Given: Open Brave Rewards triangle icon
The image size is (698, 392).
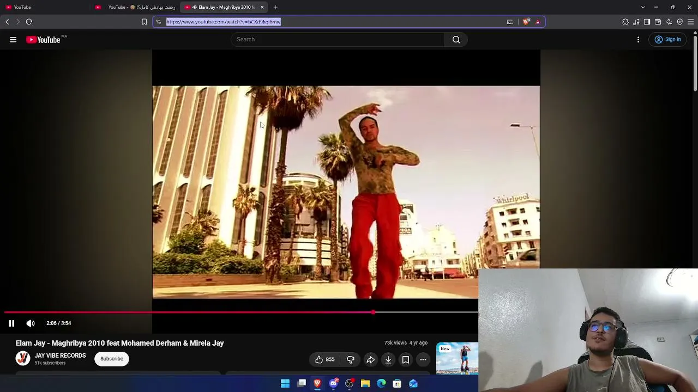Looking at the screenshot, I should (x=538, y=22).
